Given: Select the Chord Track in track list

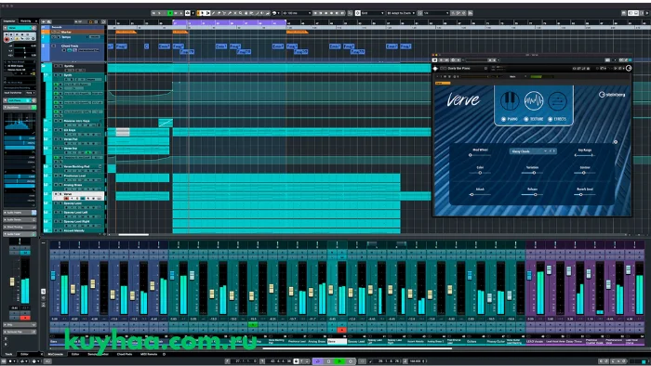Looking at the screenshot, I should pyautogui.click(x=70, y=46).
